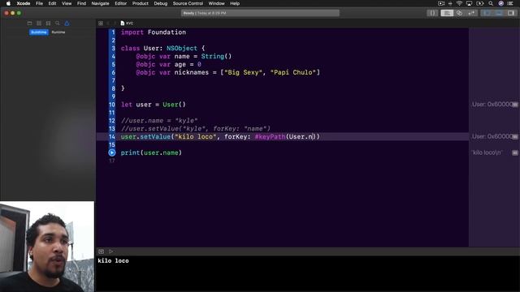Open the Debug menu

pos(161,3)
